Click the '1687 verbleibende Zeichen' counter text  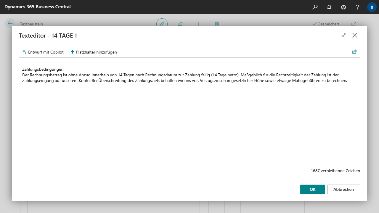tap(335, 171)
